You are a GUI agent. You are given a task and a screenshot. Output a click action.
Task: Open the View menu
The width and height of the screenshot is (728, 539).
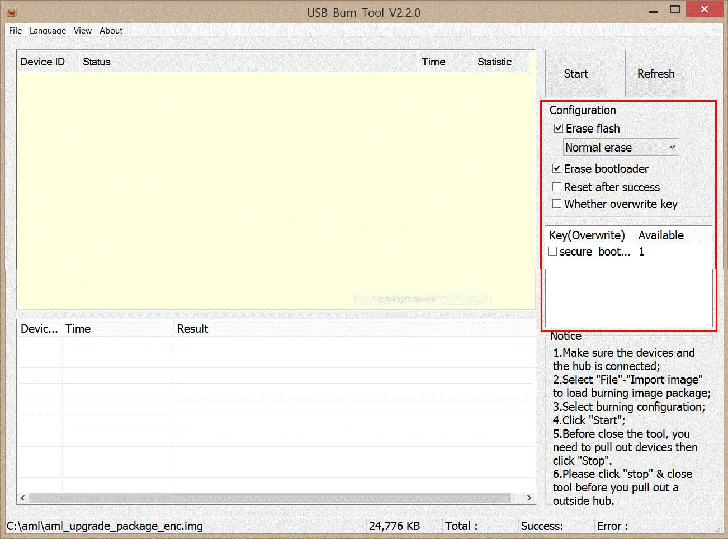(83, 31)
